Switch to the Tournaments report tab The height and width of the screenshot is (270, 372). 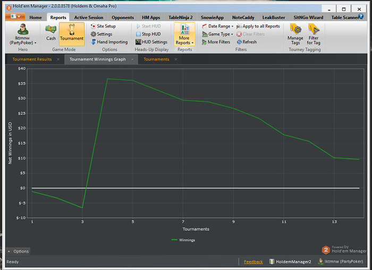[x=156, y=59]
